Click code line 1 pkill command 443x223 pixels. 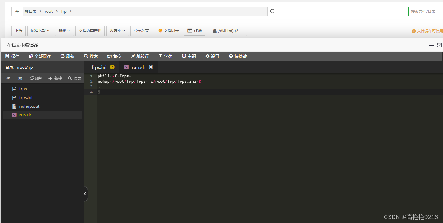(113, 76)
